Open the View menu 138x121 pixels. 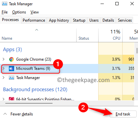(x=34, y=12)
